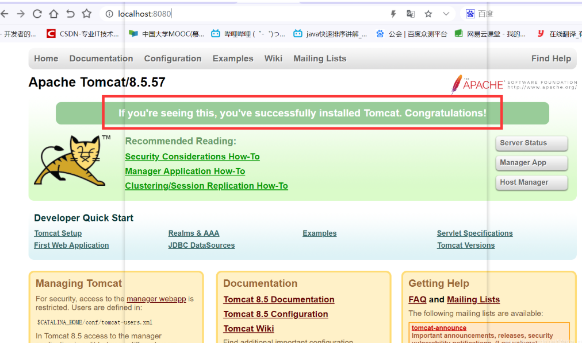View site info icon in address bar
The height and width of the screenshot is (343, 582).
pyautogui.click(x=109, y=14)
